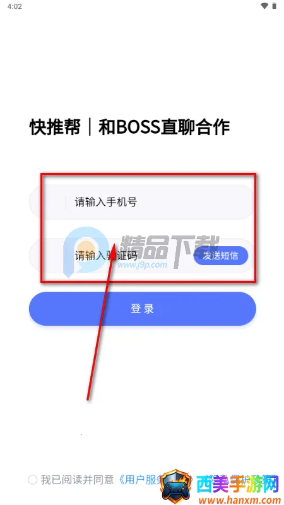
Task: Tap the 发送短信 send SMS button
Action: point(220,256)
